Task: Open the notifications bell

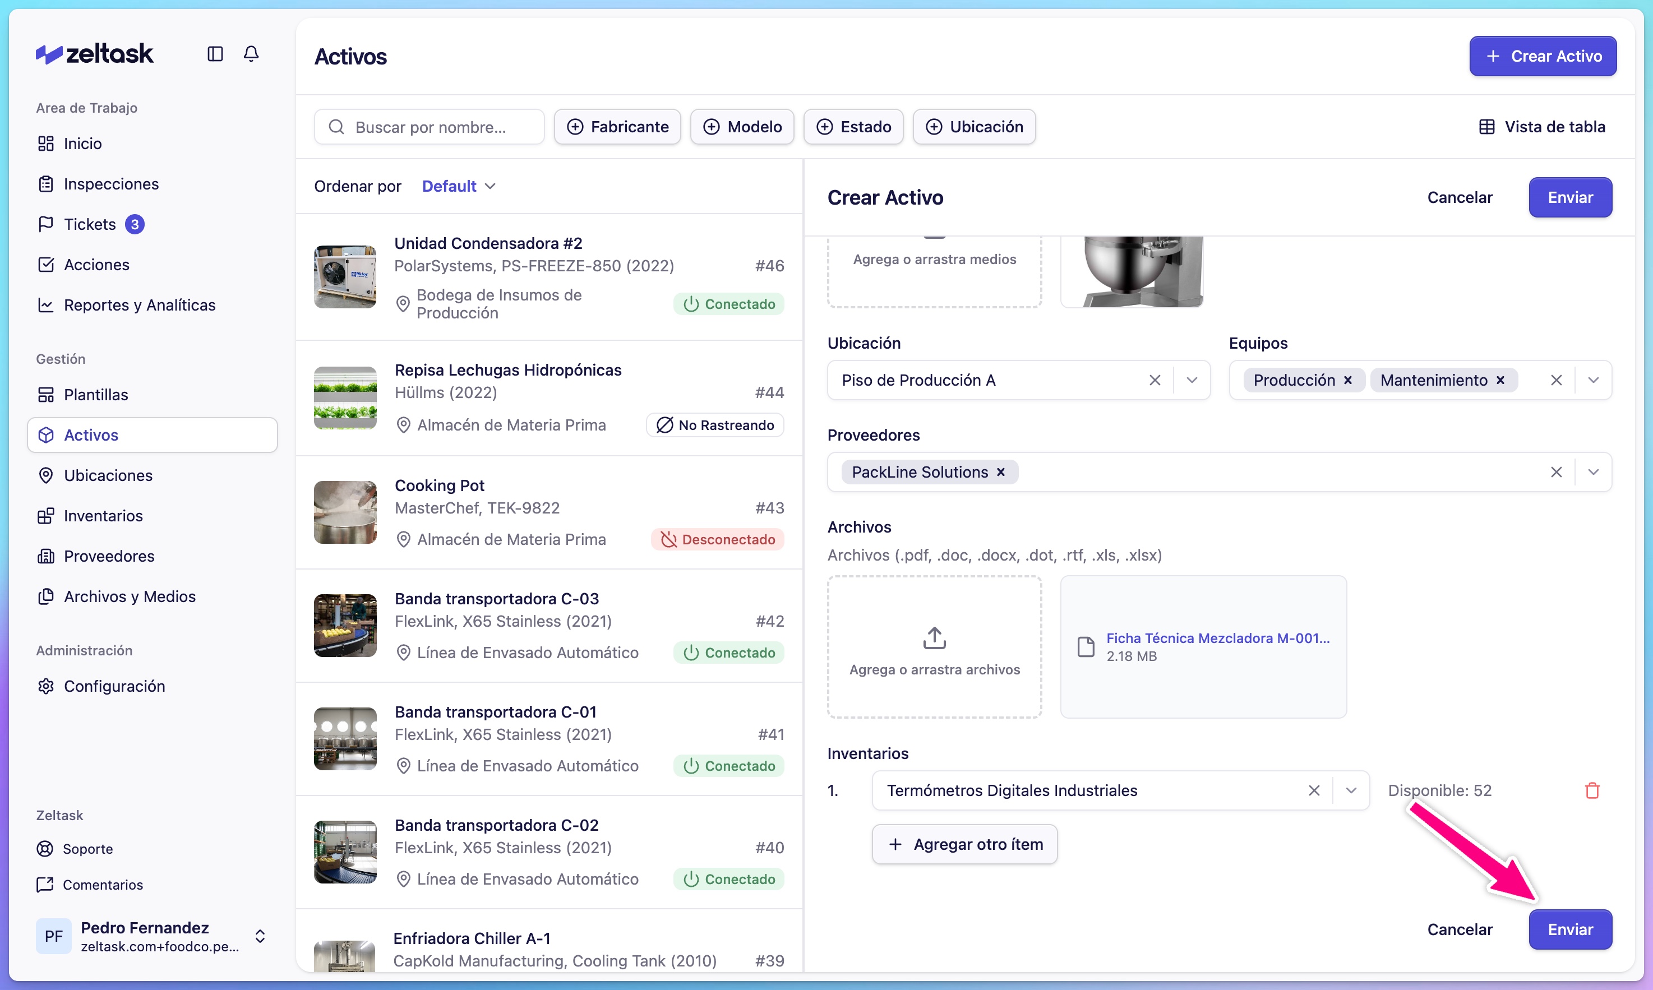Action: [x=251, y=53]
